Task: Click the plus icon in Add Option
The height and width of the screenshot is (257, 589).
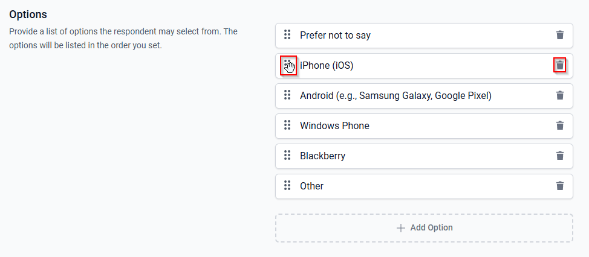Action: coord(401,228)
